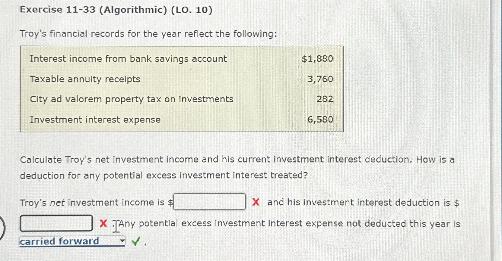Click the green checkmark next to carried forward
This screenshot has width=502, height=261.
tap(136, 241)
